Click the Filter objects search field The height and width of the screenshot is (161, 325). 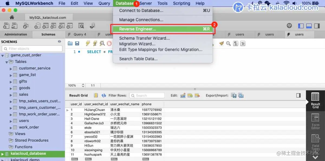(x=32, y=49)
